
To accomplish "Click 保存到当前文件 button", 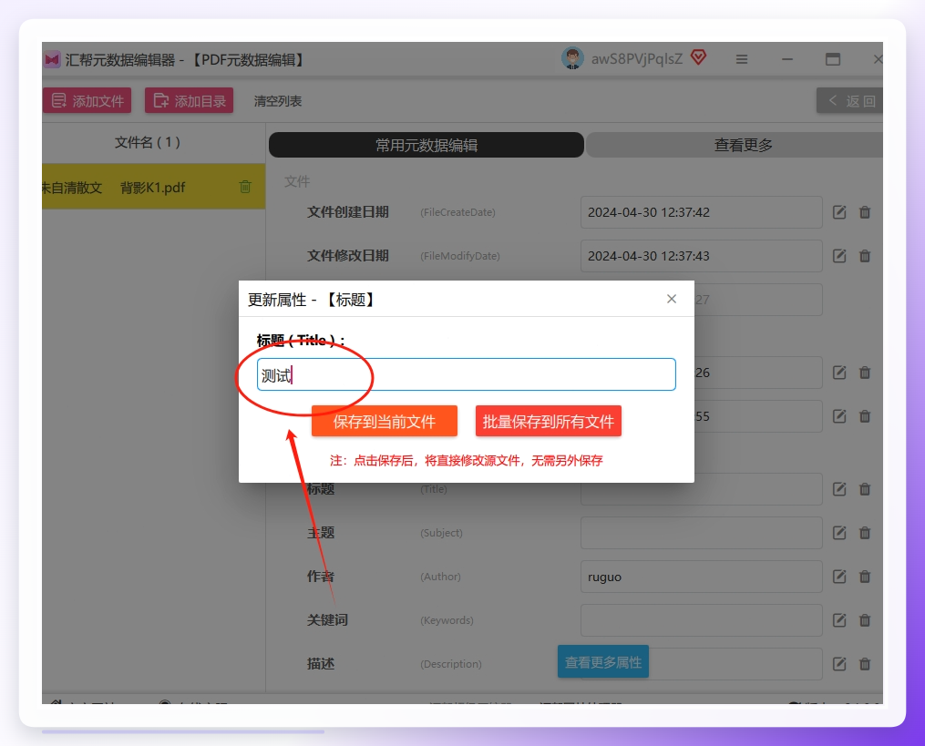I will pyautogui.click(x=384, y=421).
